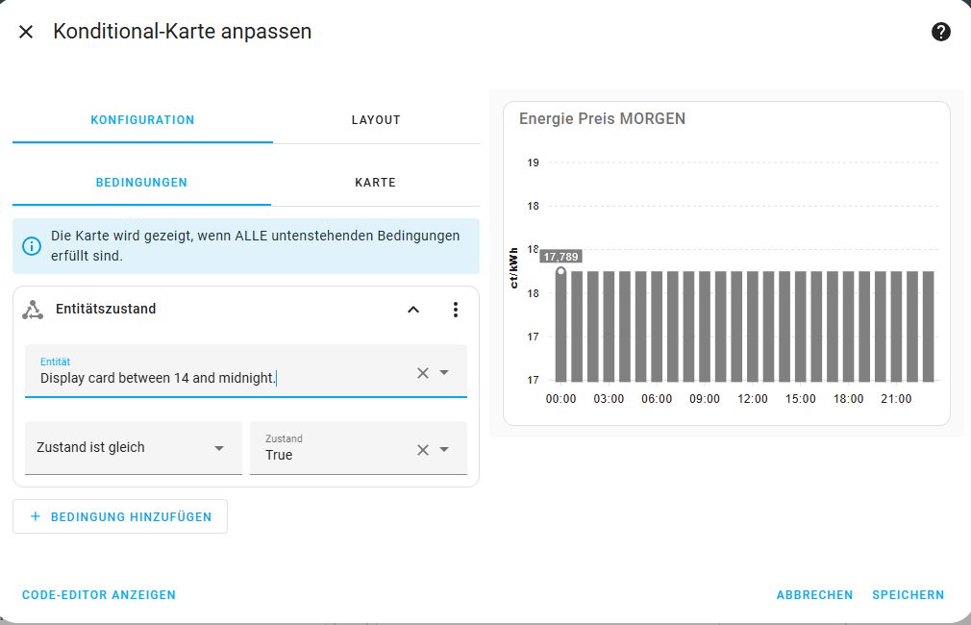This screenshot has width=971, height=625.
Task: Click the info icon in the blue notice
Action: pyautogui.click(x=32, y=246)
